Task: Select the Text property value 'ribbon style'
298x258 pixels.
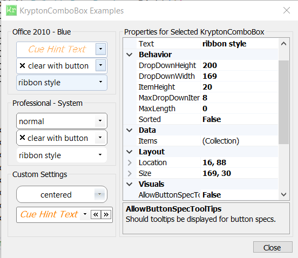Action: (240, 44)
